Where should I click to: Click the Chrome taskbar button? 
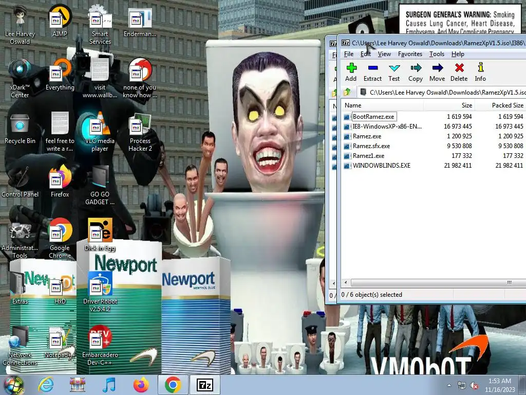click(173, 385)
